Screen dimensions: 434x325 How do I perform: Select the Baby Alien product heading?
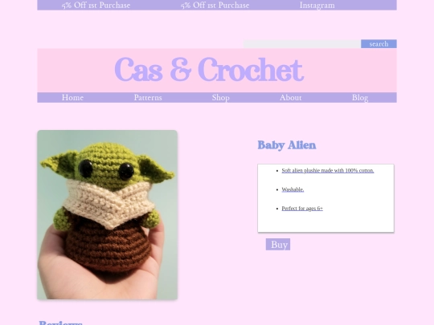(x=287, y=145)
